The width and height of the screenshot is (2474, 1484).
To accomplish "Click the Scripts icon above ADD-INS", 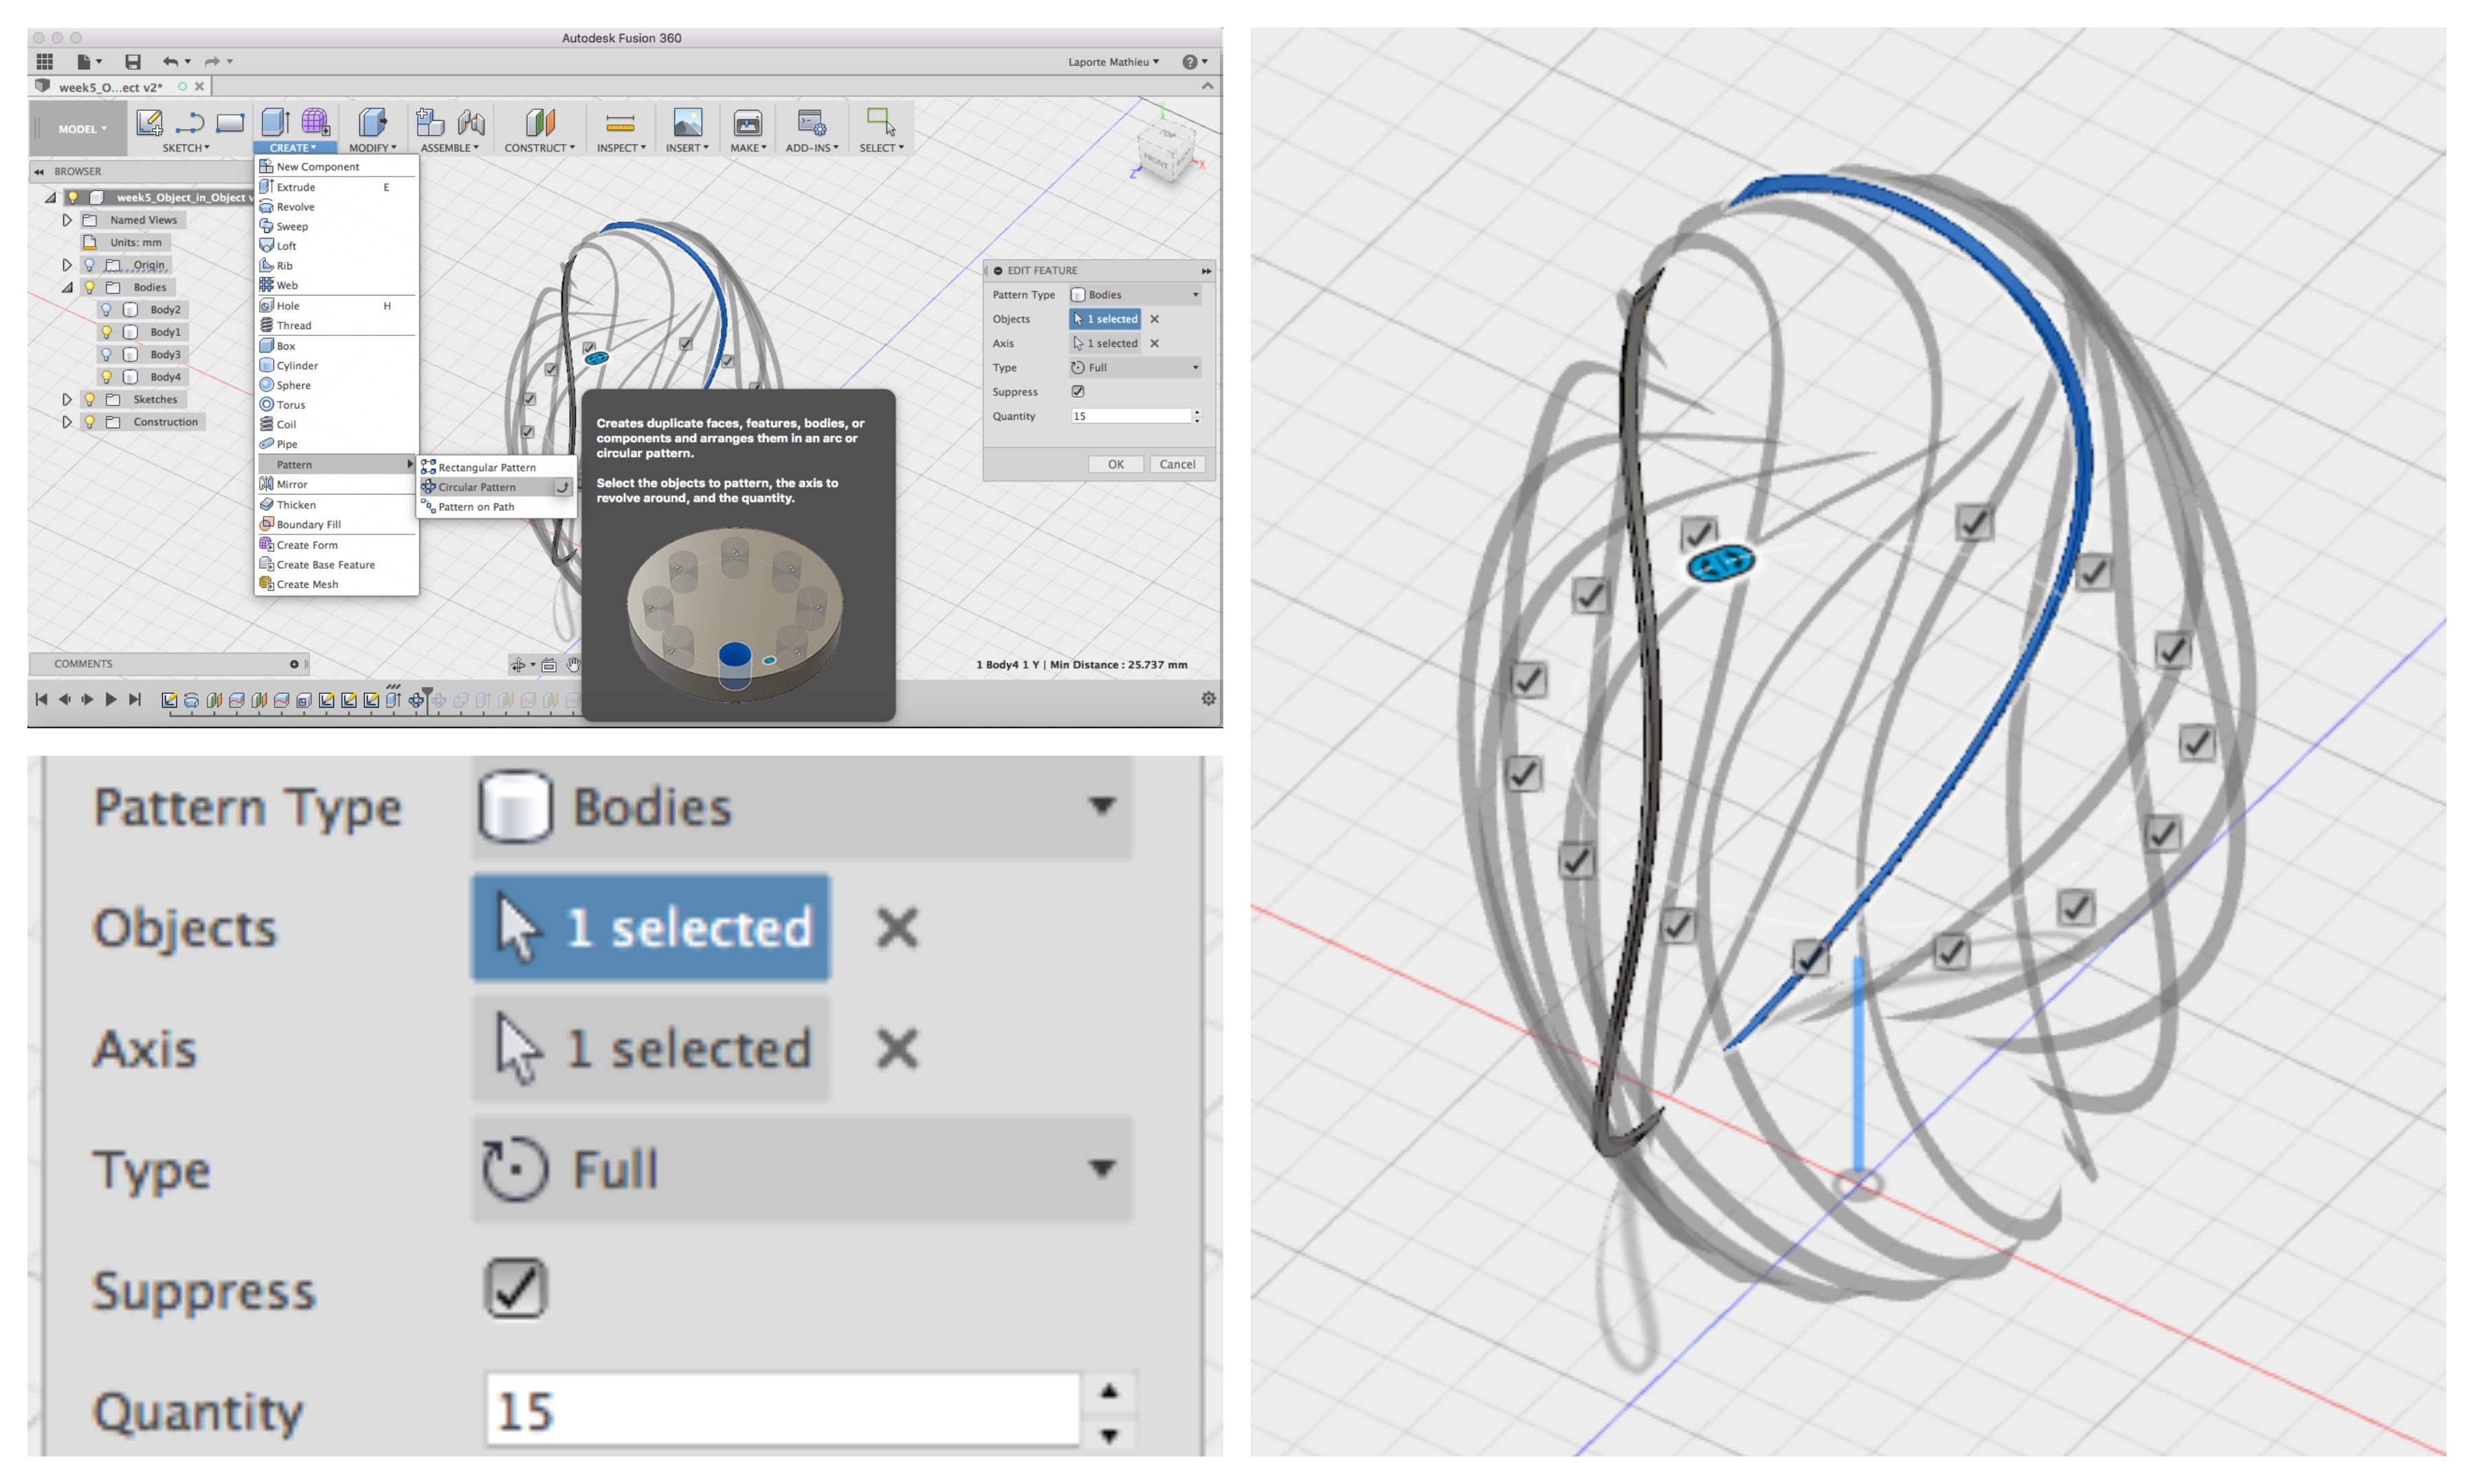I will 812,122.
